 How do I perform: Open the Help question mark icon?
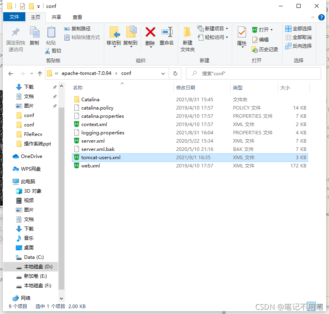tap(321, 17)
